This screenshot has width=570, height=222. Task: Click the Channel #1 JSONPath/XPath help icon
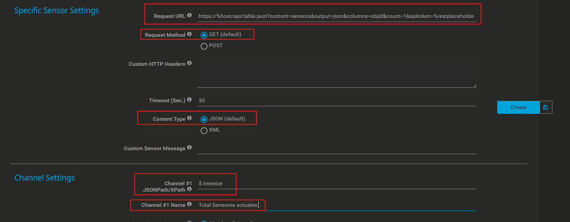(x=189, y=189)
